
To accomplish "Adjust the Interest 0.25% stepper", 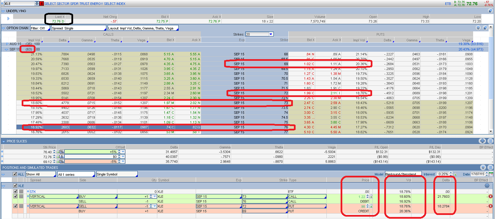I will coord(451,174).
